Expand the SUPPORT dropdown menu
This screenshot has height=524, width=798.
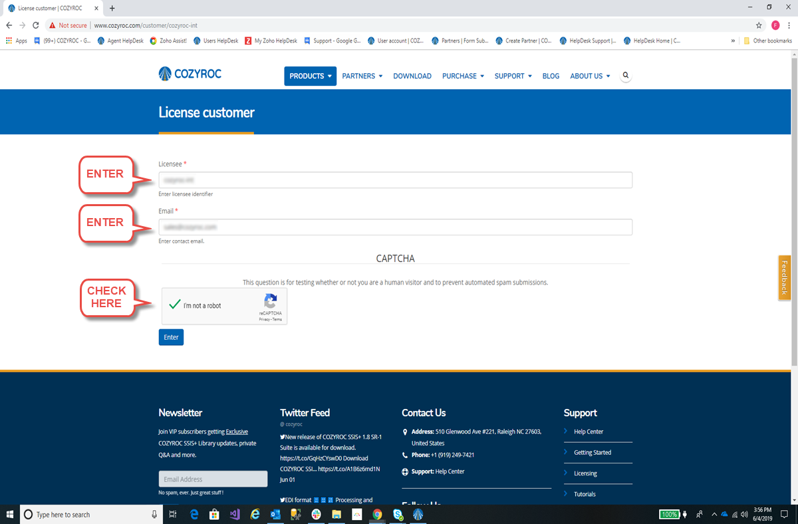[513, 76]
